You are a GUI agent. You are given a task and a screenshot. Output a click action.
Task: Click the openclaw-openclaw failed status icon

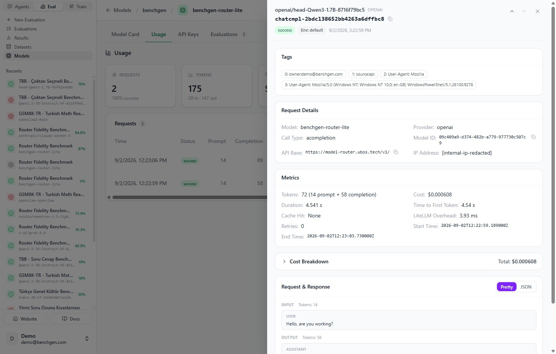[x=11, y=197]
